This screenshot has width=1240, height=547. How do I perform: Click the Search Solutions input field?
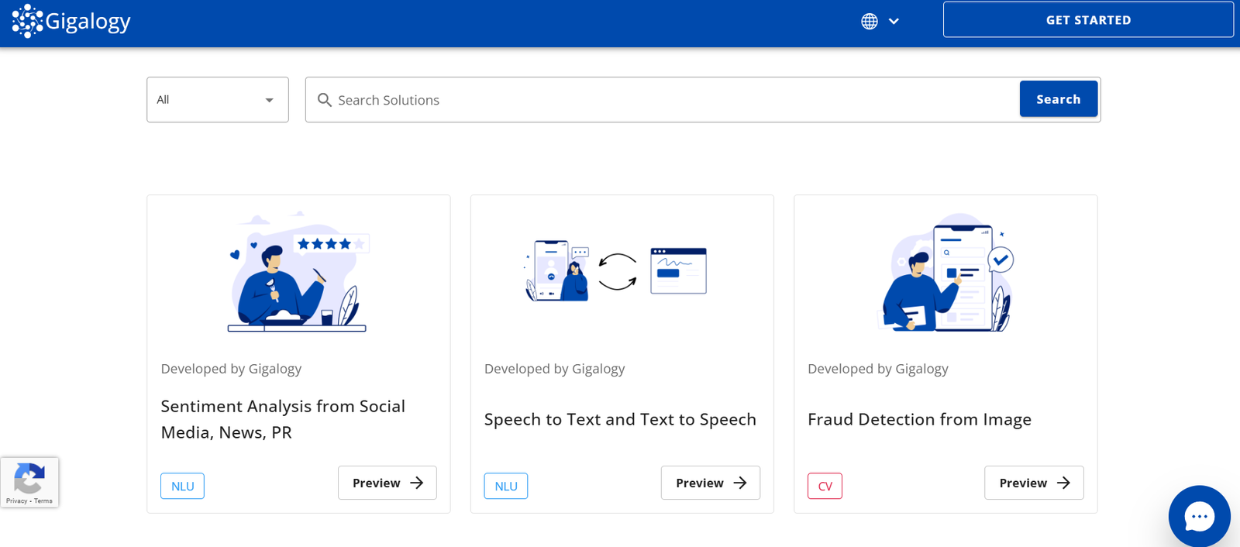[666, 100]
